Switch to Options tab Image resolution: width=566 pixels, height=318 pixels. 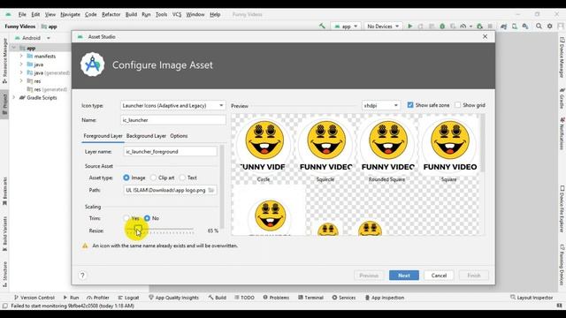tap(179, 136)
